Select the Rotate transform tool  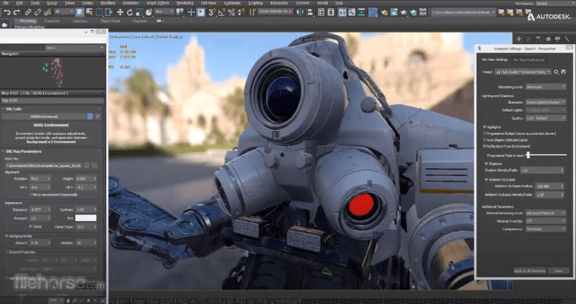click(x=130, y=12)
